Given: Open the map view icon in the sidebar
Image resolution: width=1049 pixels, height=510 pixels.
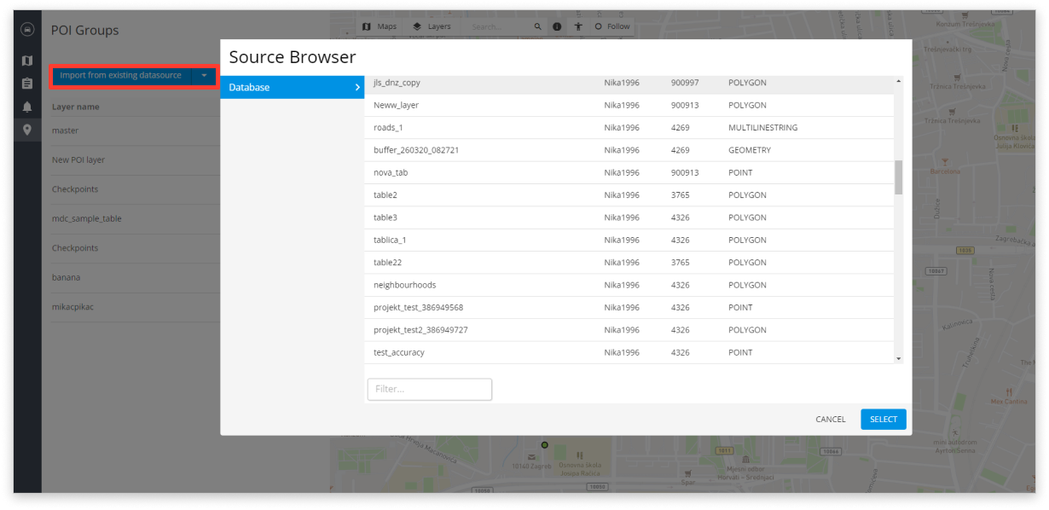Looking at the screenshot, I should click(x=27, y=61).
